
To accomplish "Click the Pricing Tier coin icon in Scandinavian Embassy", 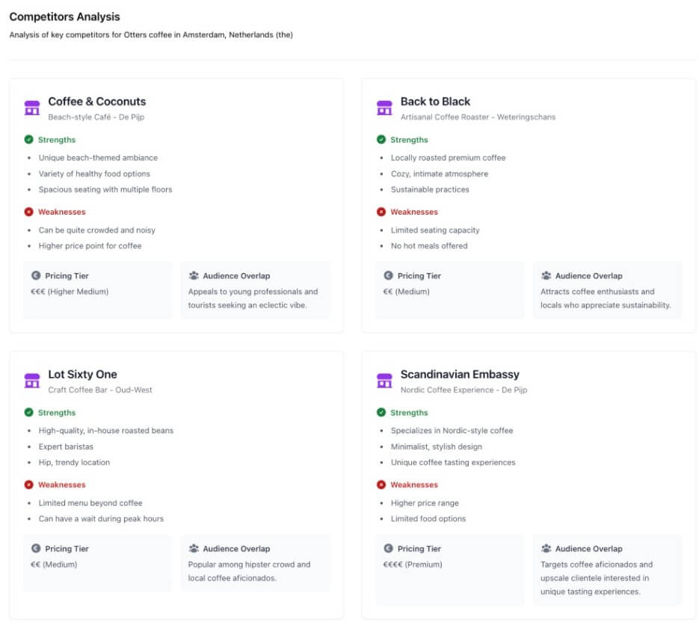I will point(388,548).
